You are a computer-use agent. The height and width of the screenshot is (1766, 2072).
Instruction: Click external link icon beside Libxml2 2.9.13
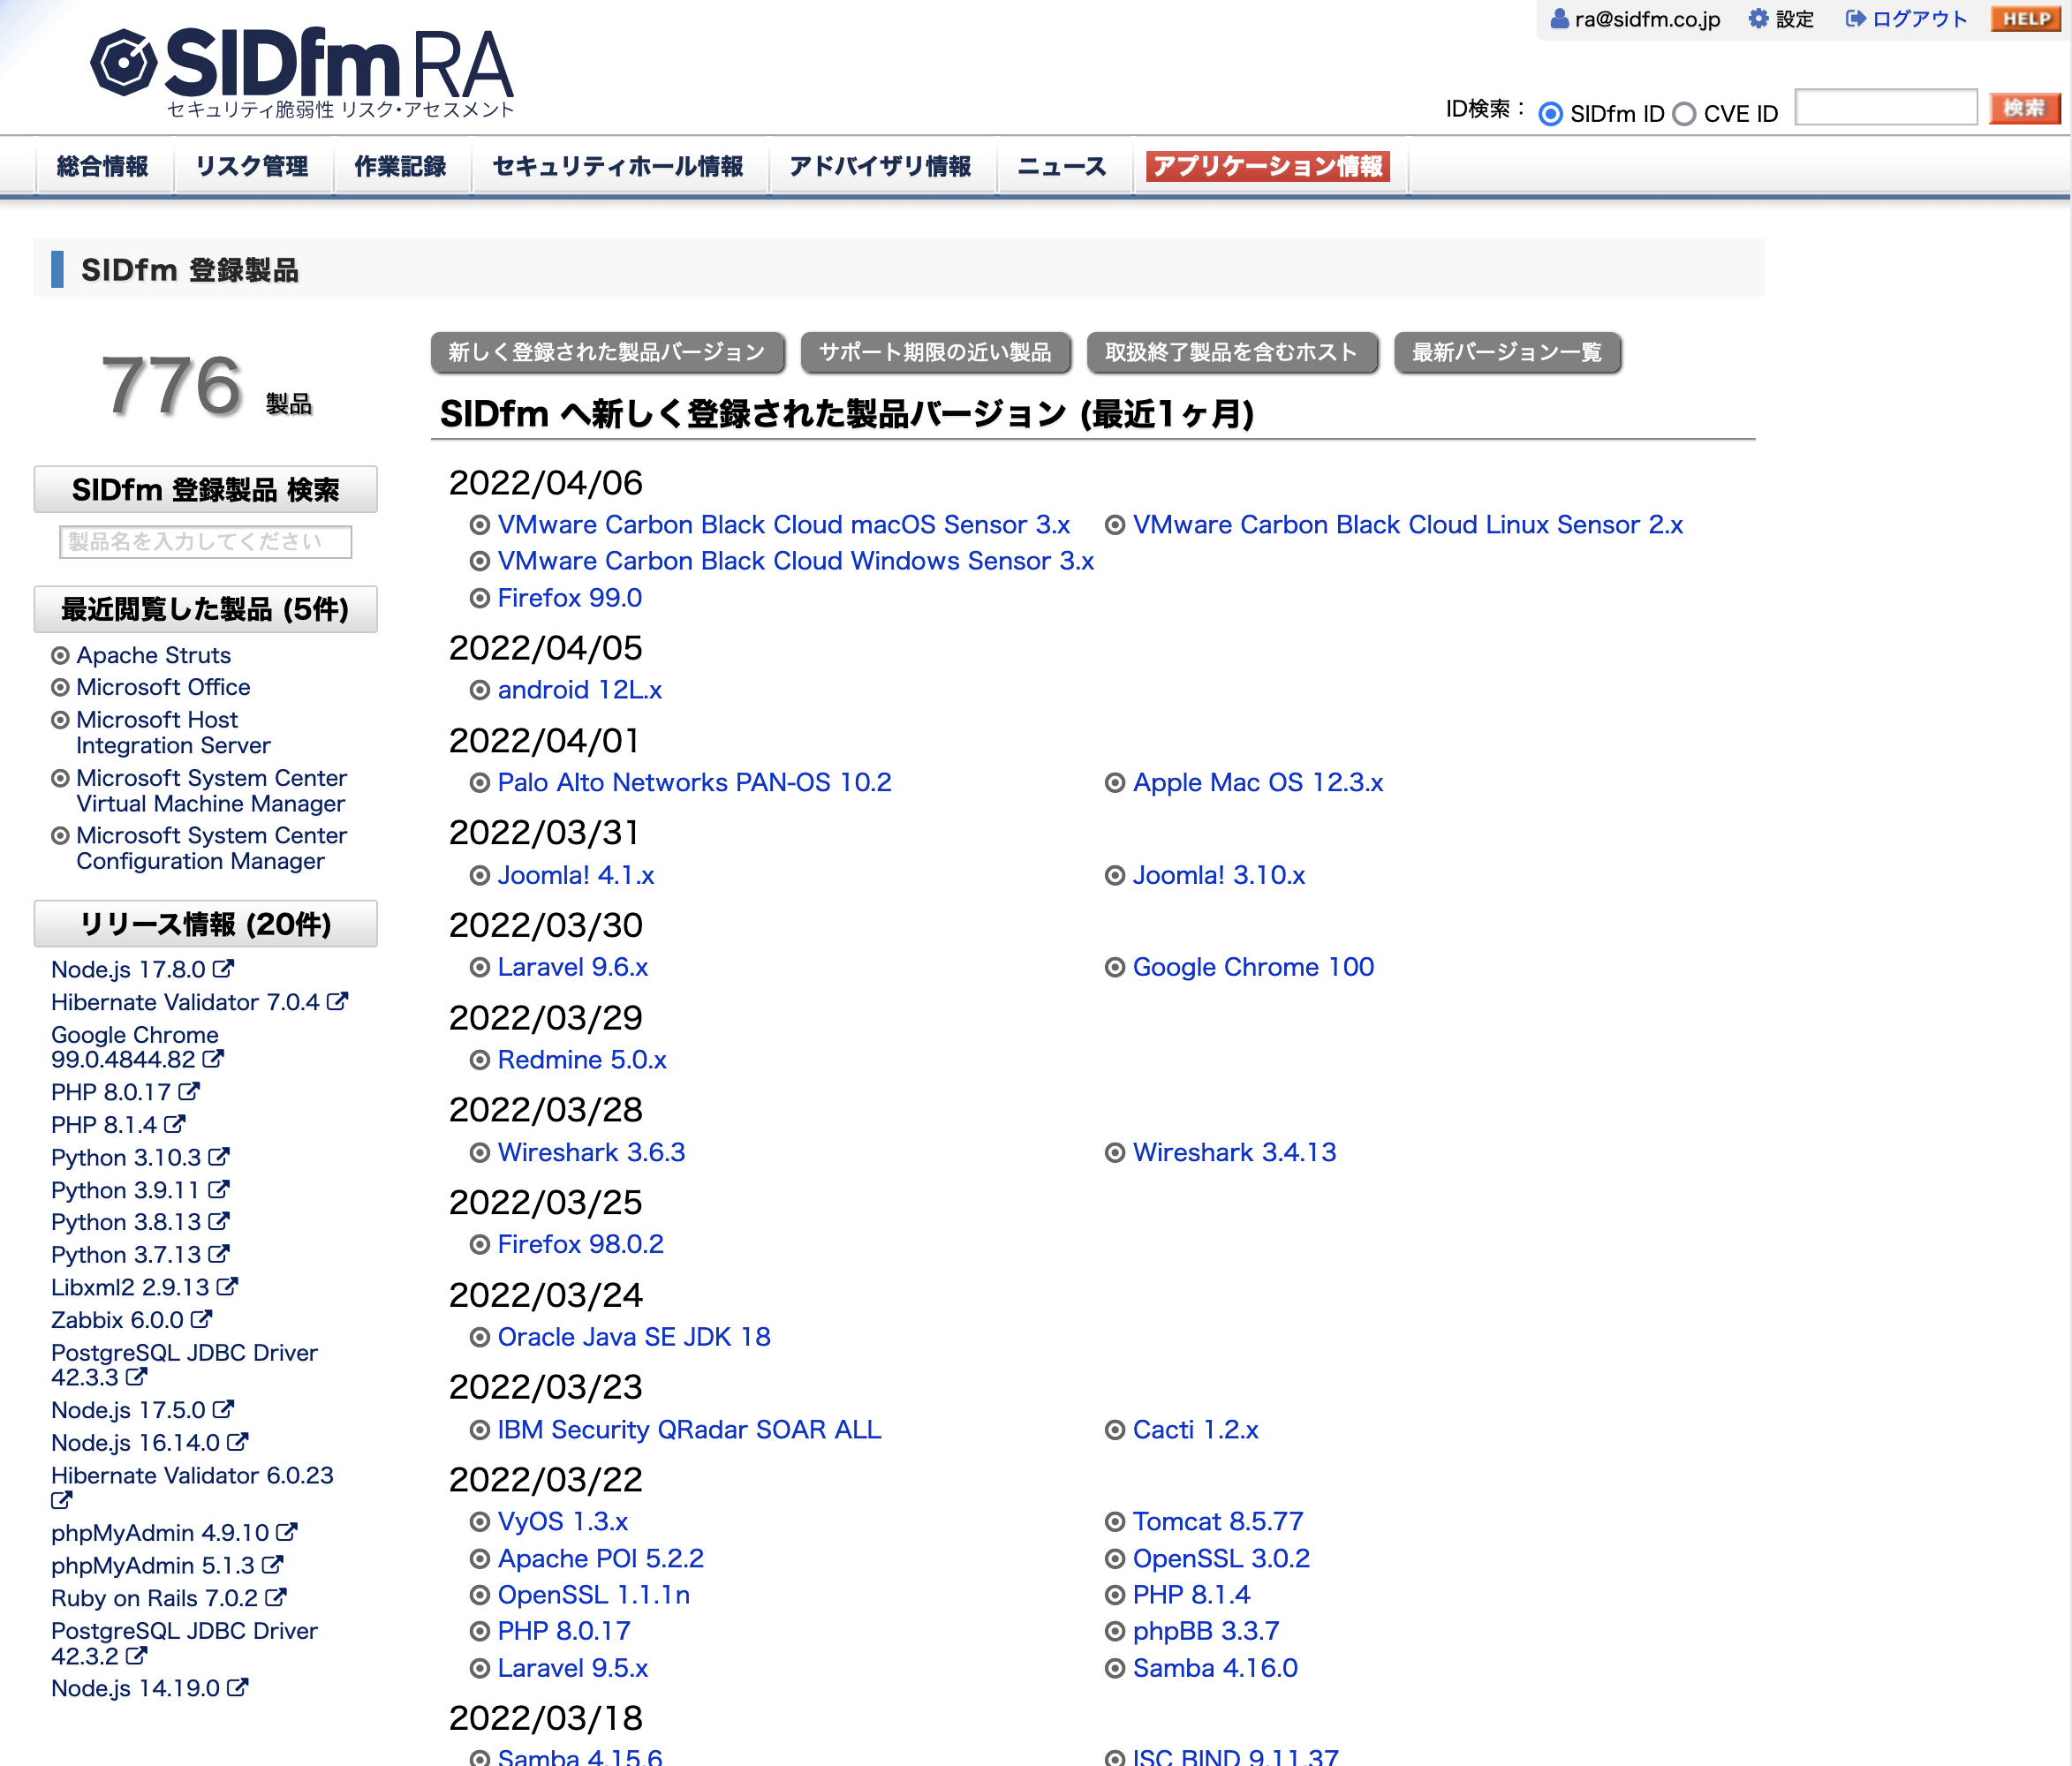[x=228, y=1286]
